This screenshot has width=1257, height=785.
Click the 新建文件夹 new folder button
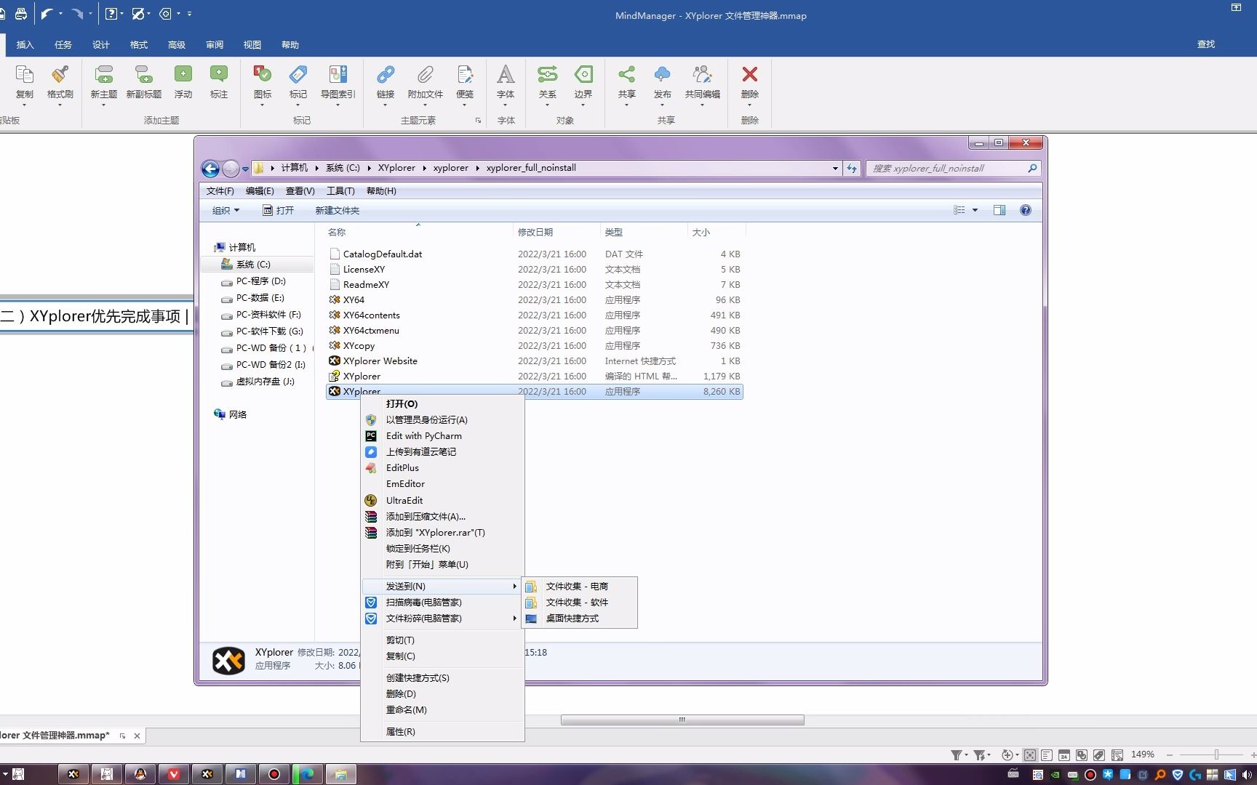338,210
